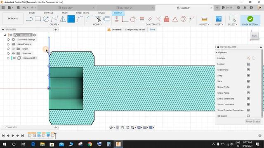Collapse the Options section in Sketch Palette
264x148 pixels.
[x=217, y=53]
